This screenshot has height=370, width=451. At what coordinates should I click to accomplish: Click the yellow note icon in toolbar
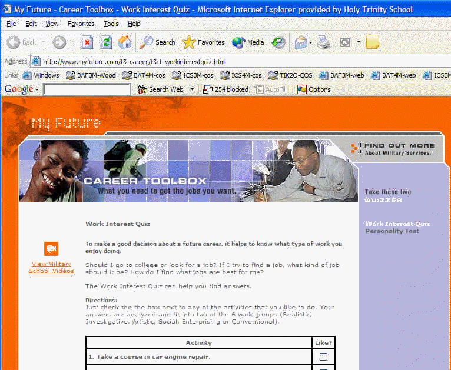373,42
